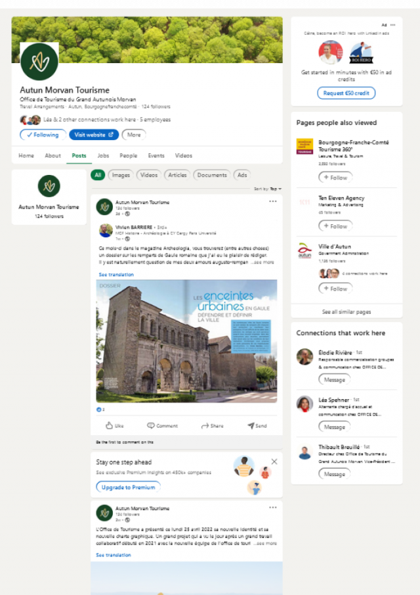Viewport: 420px width, 595px height.
Task: Expand the More options button
Action: (x=134, y=135)
